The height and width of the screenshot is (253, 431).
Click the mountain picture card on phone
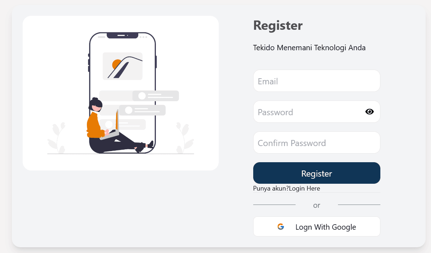(x=122, y=66)
